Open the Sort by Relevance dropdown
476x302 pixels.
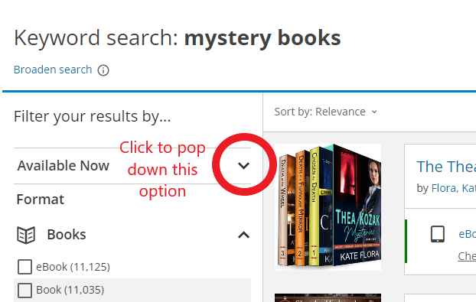[326, 112]
